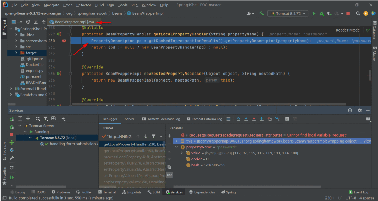
Task: Expand the value byte array variable
Action: (182, 153)
